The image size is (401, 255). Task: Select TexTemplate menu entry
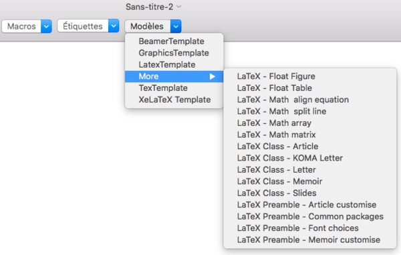coord(174,88)
